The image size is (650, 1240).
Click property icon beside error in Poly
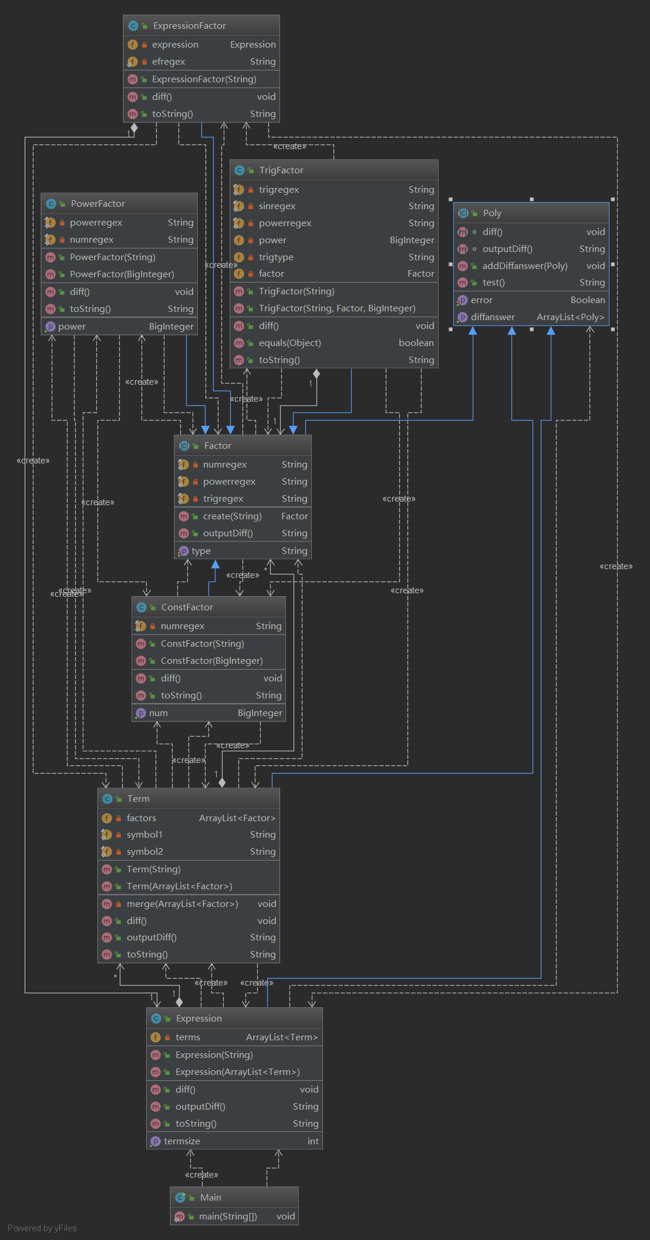click(462, 300)
